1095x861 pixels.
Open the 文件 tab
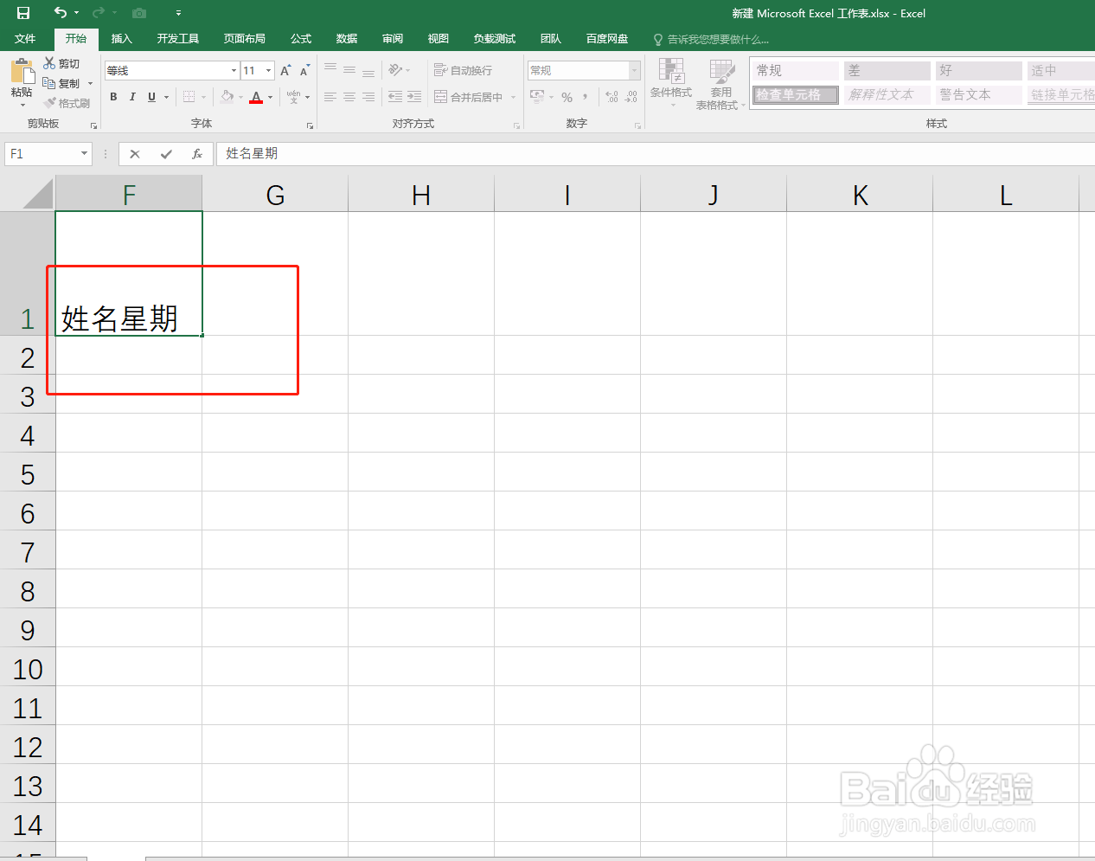click(x=25, y=39)
